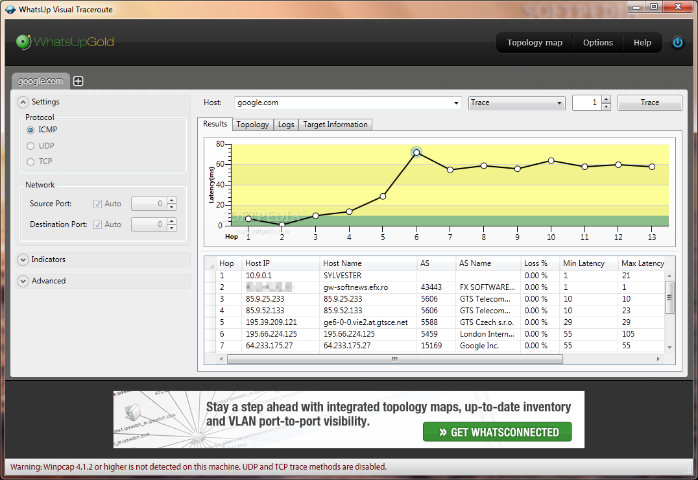Image resolution: width=698 pixels, height=480 pixels.
Task: Increase Source Port value
Action: tap(171, 200)
